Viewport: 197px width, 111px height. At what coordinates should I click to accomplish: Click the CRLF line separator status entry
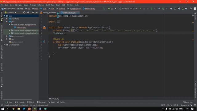pyautogui.click(x=169, y=105)
